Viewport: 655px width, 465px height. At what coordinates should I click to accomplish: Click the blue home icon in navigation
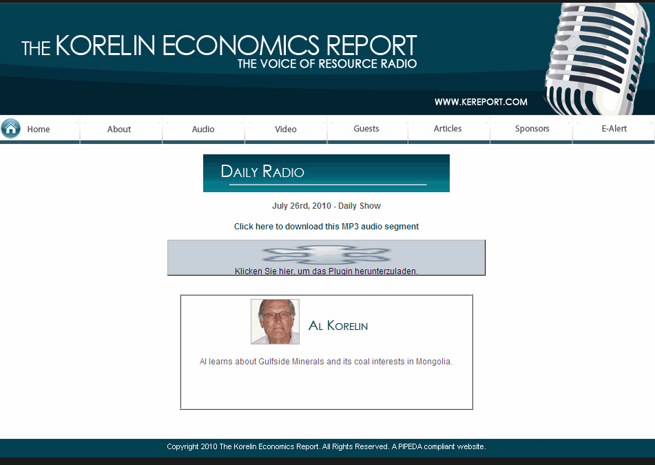click(11, 129)
